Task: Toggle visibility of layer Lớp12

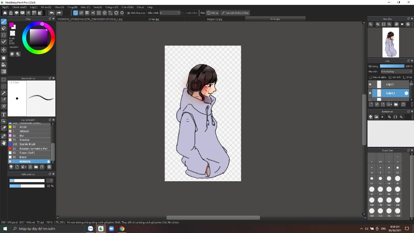Action: tap(370, 84)
